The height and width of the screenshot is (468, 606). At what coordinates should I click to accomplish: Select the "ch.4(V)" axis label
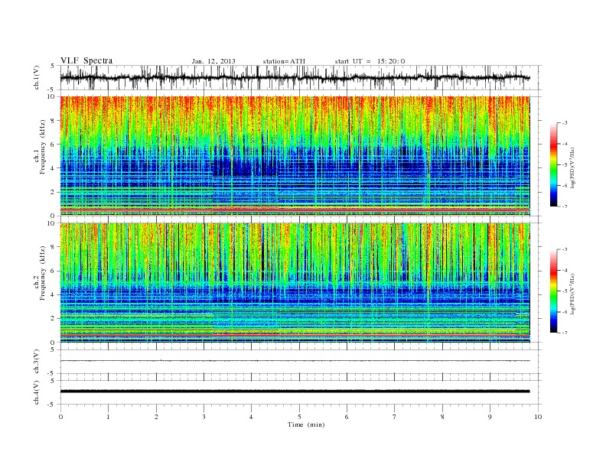point(37,392)
